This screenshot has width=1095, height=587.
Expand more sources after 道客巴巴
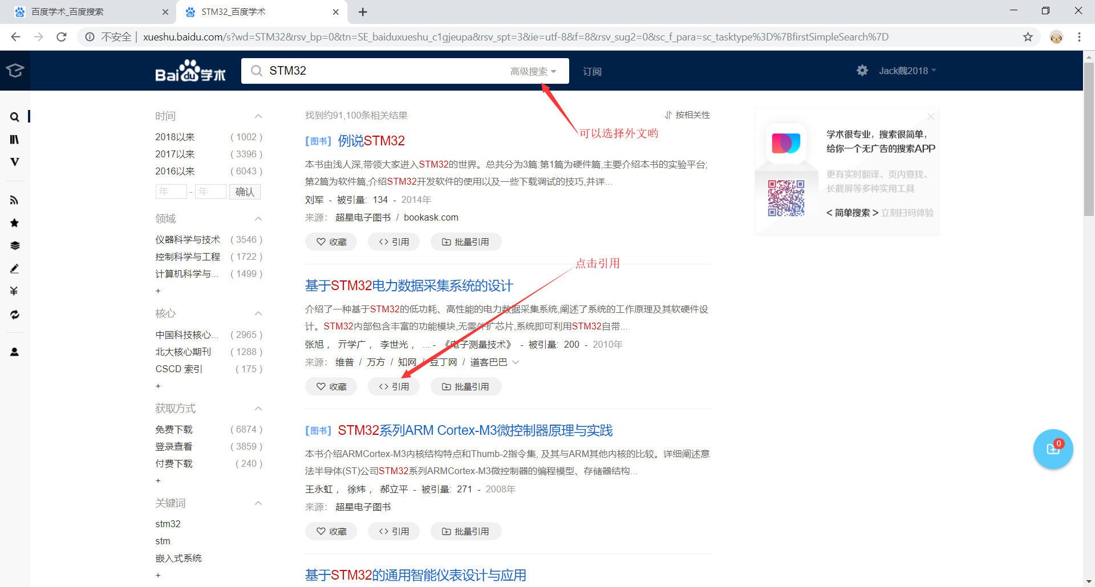516,362
